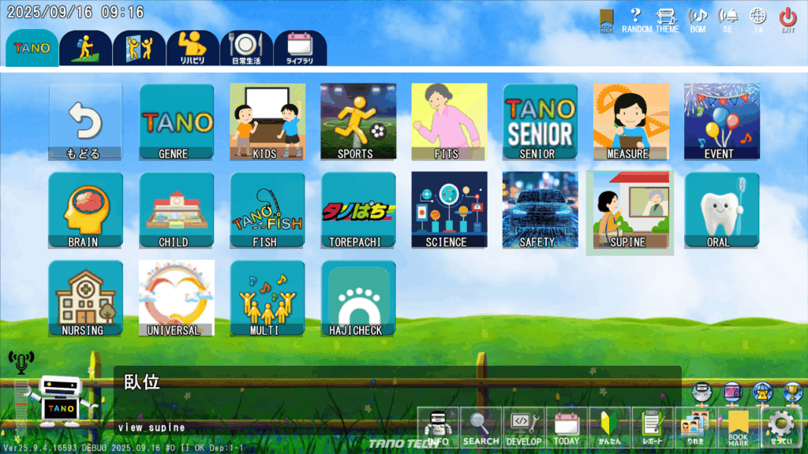Open the ORAL tooth category
The image size is (808, 454).
(721, 210)
